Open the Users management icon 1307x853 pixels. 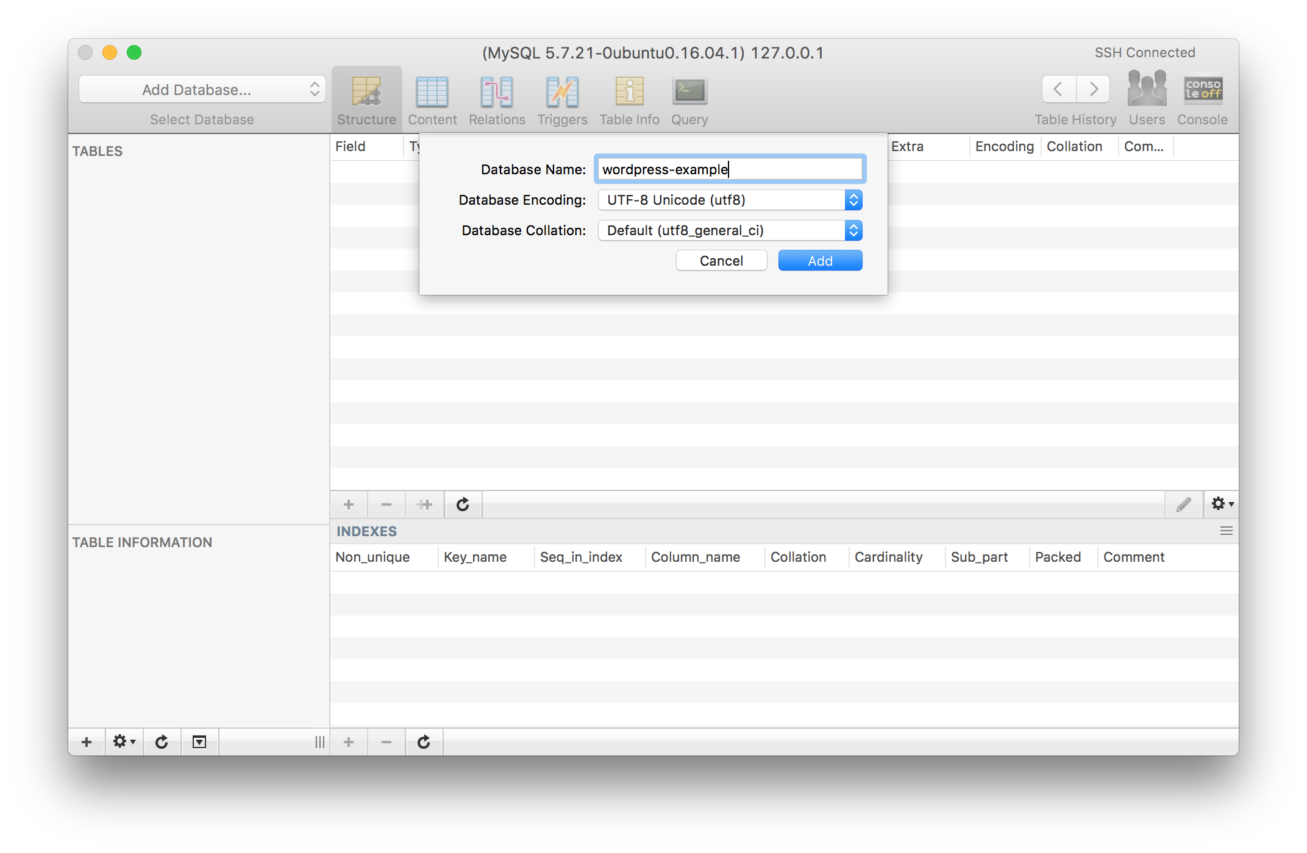point(1147,90)
